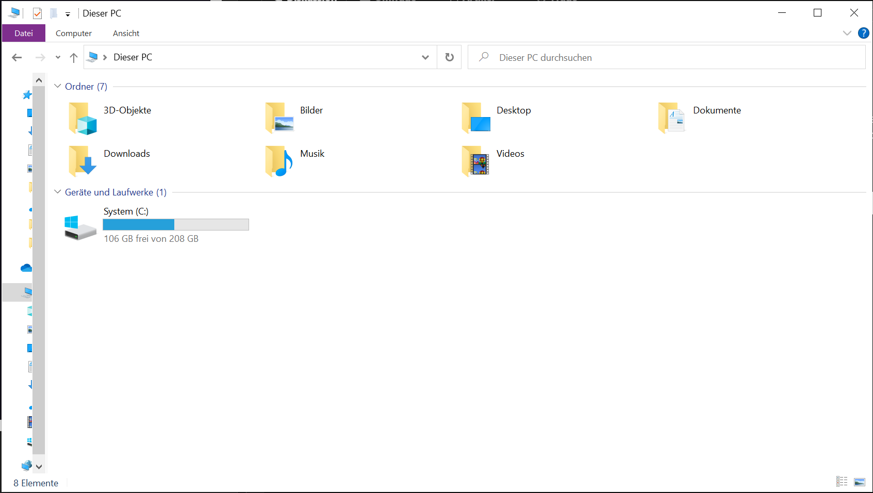Select the Downloads label

pyautogui.click(x=127, y=154)
